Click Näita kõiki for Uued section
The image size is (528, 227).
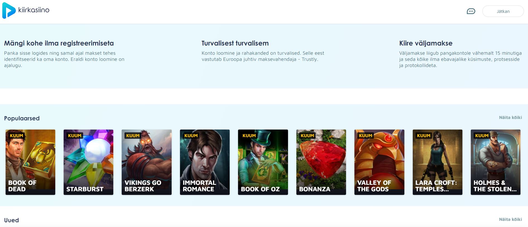pyautogui.click(x=510, y=219)
